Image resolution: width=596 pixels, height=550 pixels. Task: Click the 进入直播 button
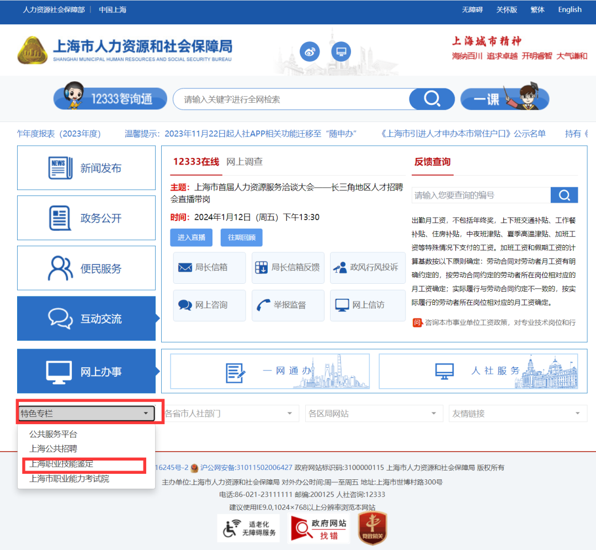[191, 237]
